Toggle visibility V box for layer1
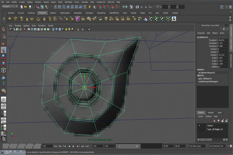 pyautogui.click(x=200, y=126)
